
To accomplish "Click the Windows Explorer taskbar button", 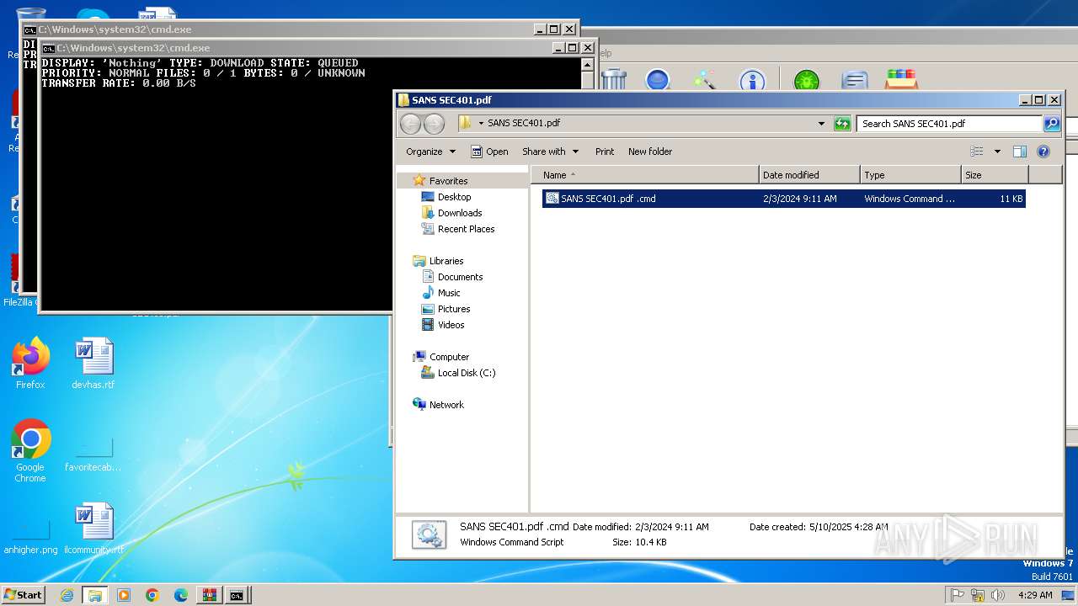I will pos(95,595).
